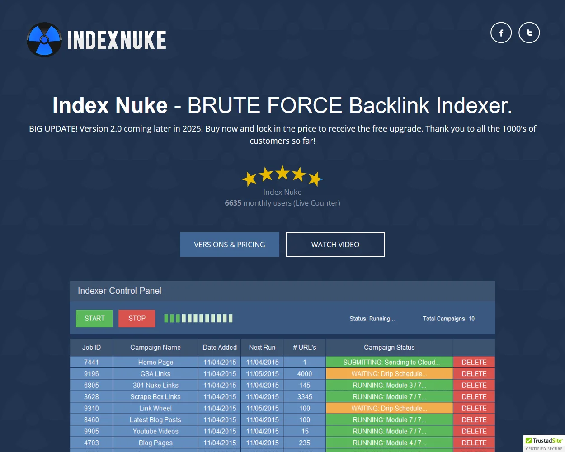
Task: Delete the Youtube Videos campaign
Action: pyautogui.click(x=474, y=431)
